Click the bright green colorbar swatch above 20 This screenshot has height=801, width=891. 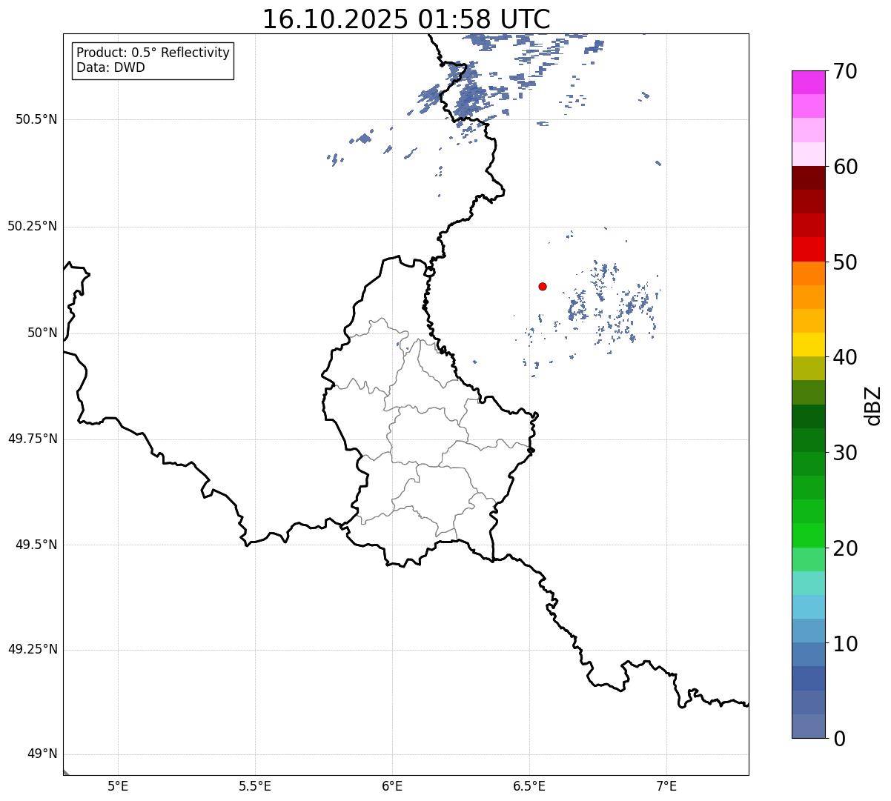pyautogui.click(x=808, y=536)
